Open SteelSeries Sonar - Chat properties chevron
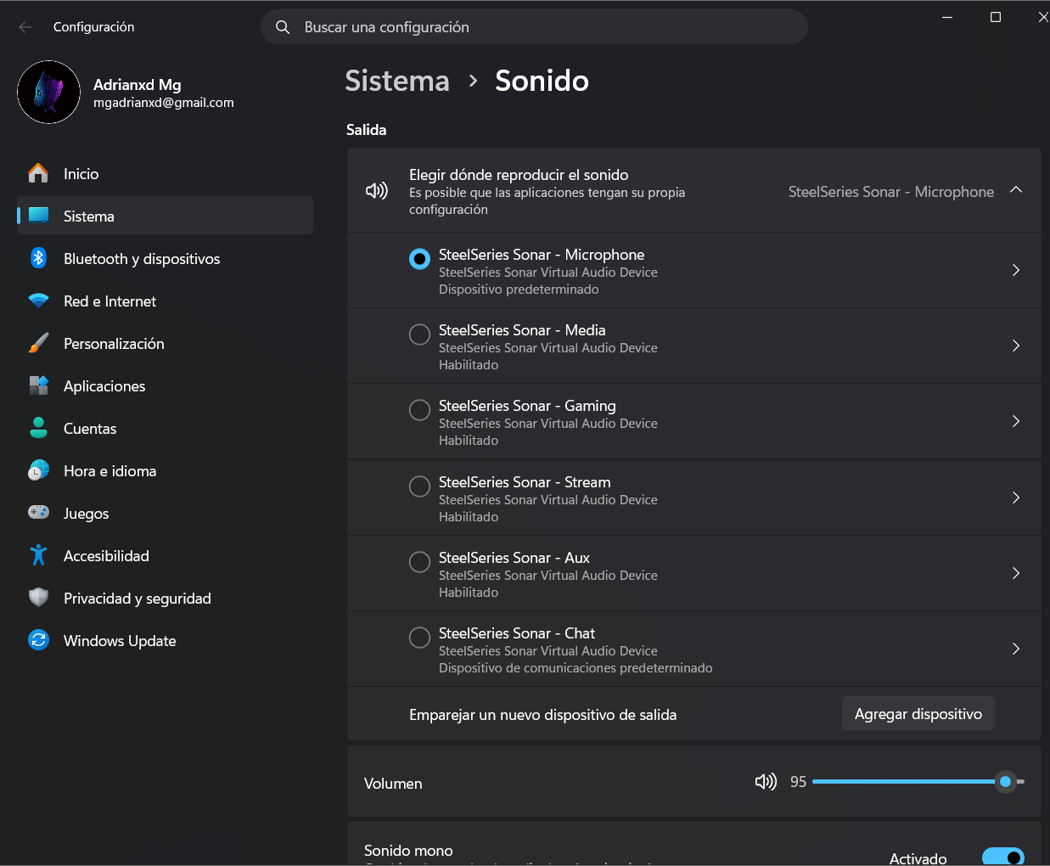 (x=1016, y=649)
